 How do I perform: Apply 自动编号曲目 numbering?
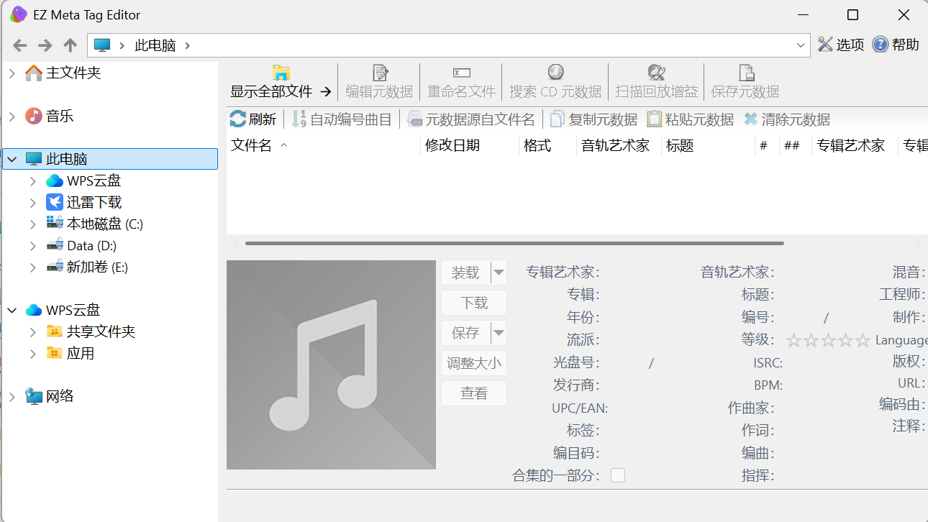click(x=342, y=119)
